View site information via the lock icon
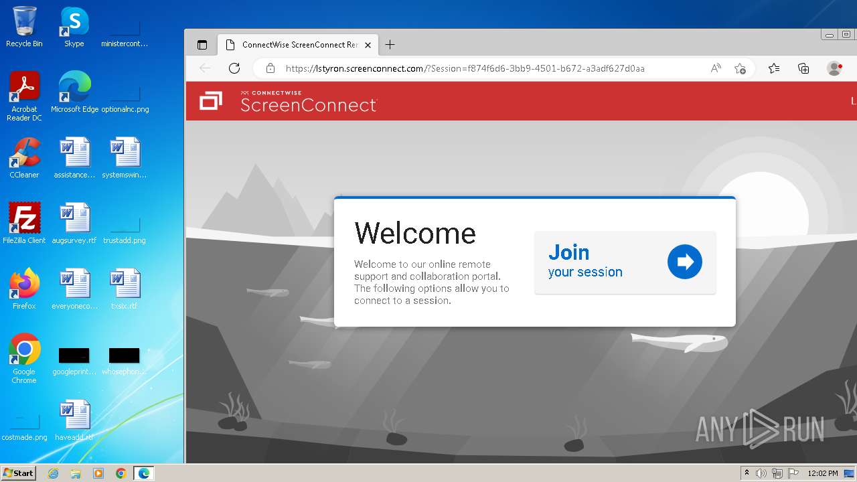 270,68
